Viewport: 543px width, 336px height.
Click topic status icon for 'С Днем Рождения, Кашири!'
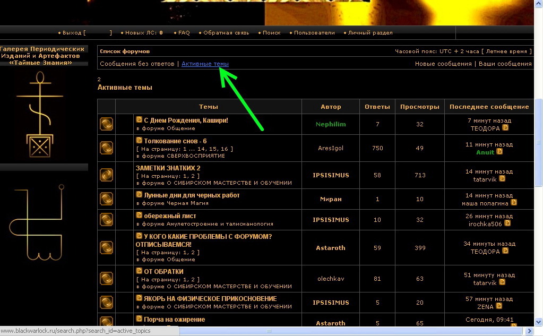point(106,124)
